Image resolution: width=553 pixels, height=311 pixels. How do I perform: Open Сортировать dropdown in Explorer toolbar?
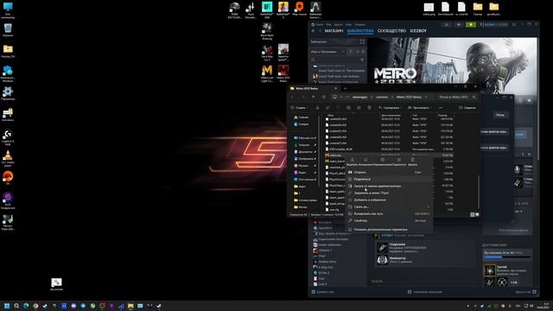click(x=390, y=107)
